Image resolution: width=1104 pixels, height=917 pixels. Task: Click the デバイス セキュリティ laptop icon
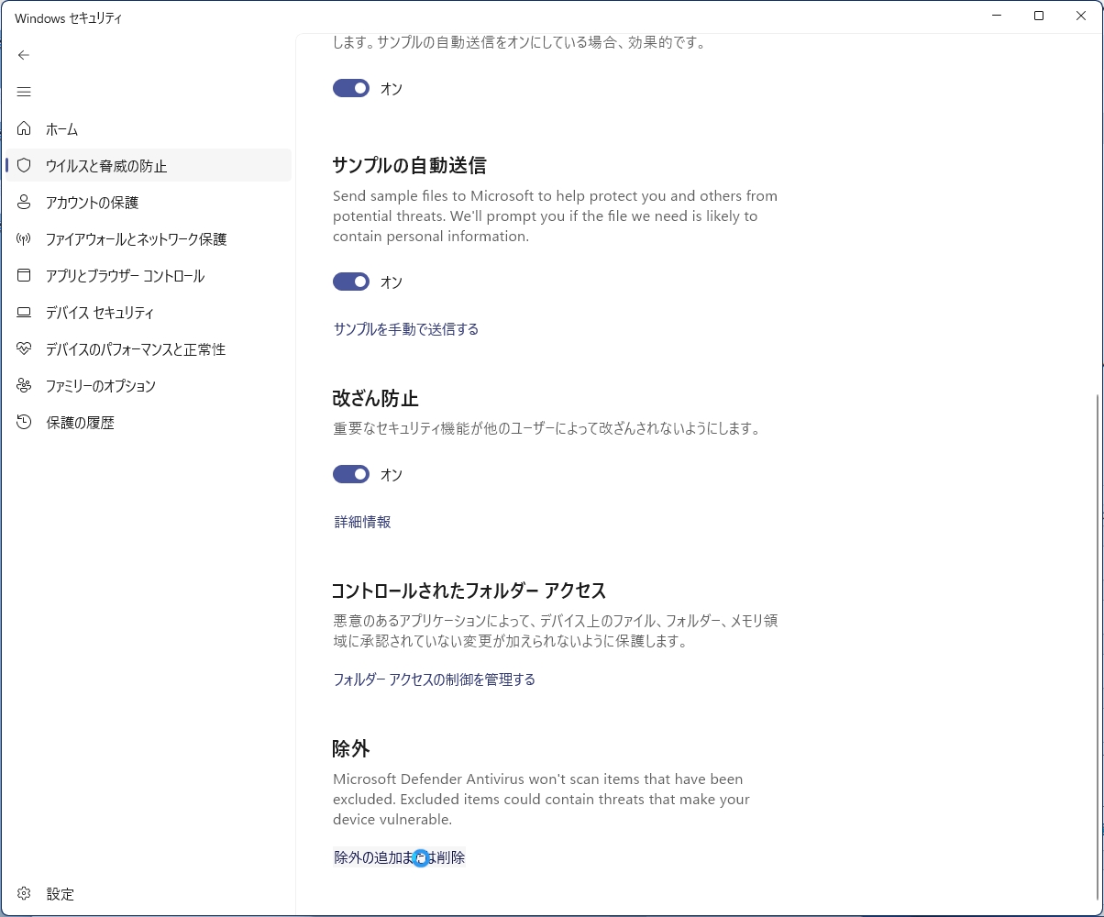pos(24,313)
